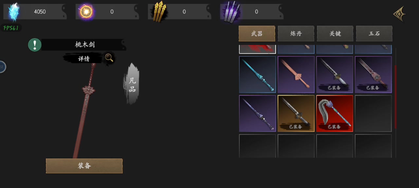Switch to the 武器 tab
The height and width of the screenshot is (188, 419).
coord(257,34)
